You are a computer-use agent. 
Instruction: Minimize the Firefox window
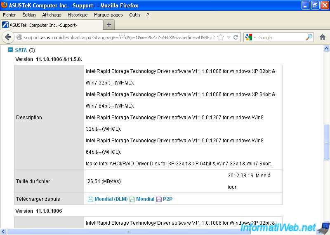(305, 5)
